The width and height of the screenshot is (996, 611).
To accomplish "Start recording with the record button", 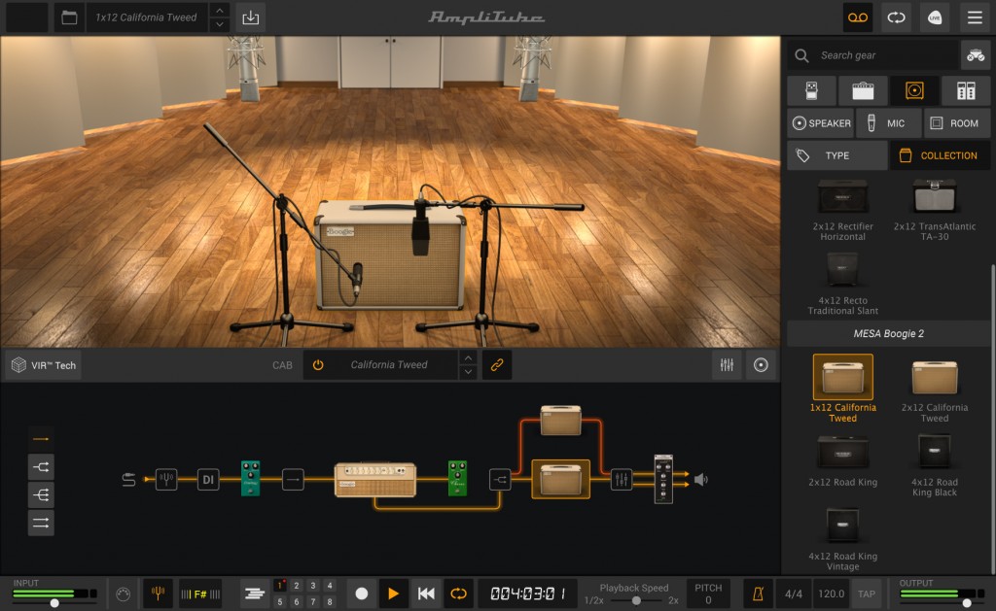I will 362,594.
